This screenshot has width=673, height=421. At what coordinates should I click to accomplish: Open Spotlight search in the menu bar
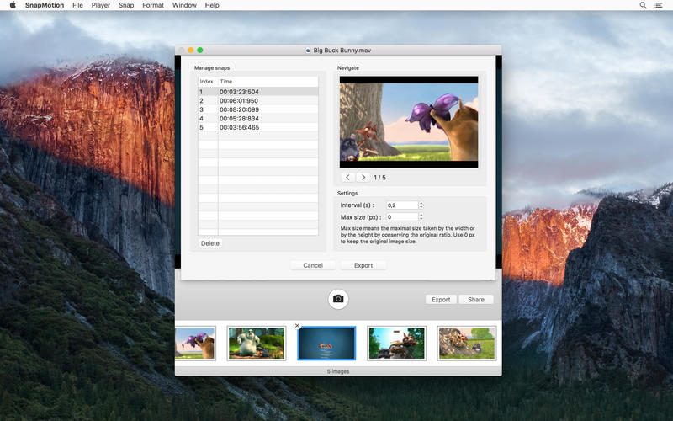(644, 5)
